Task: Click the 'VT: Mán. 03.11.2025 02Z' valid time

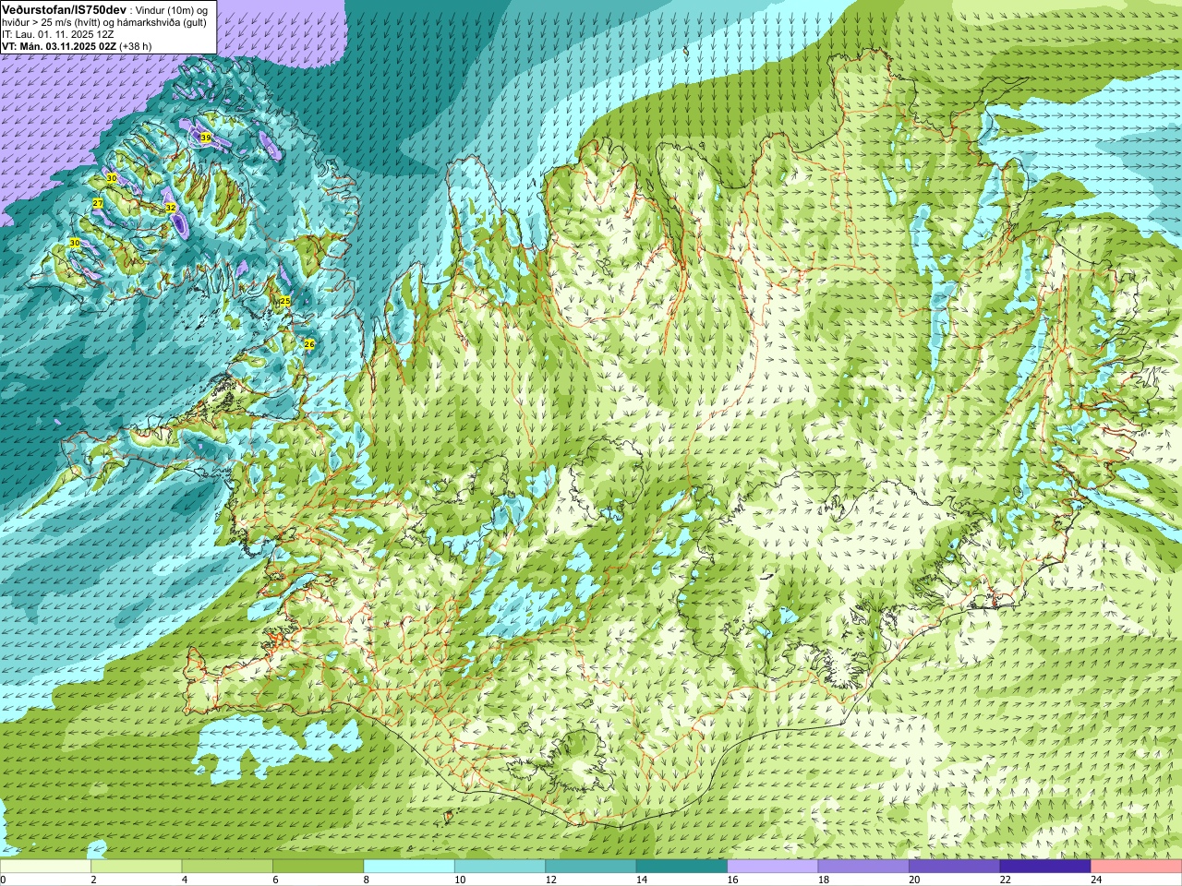Action: point(59,46)
